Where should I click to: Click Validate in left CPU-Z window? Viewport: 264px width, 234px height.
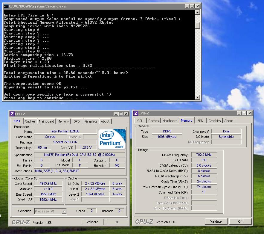point(93,222)
